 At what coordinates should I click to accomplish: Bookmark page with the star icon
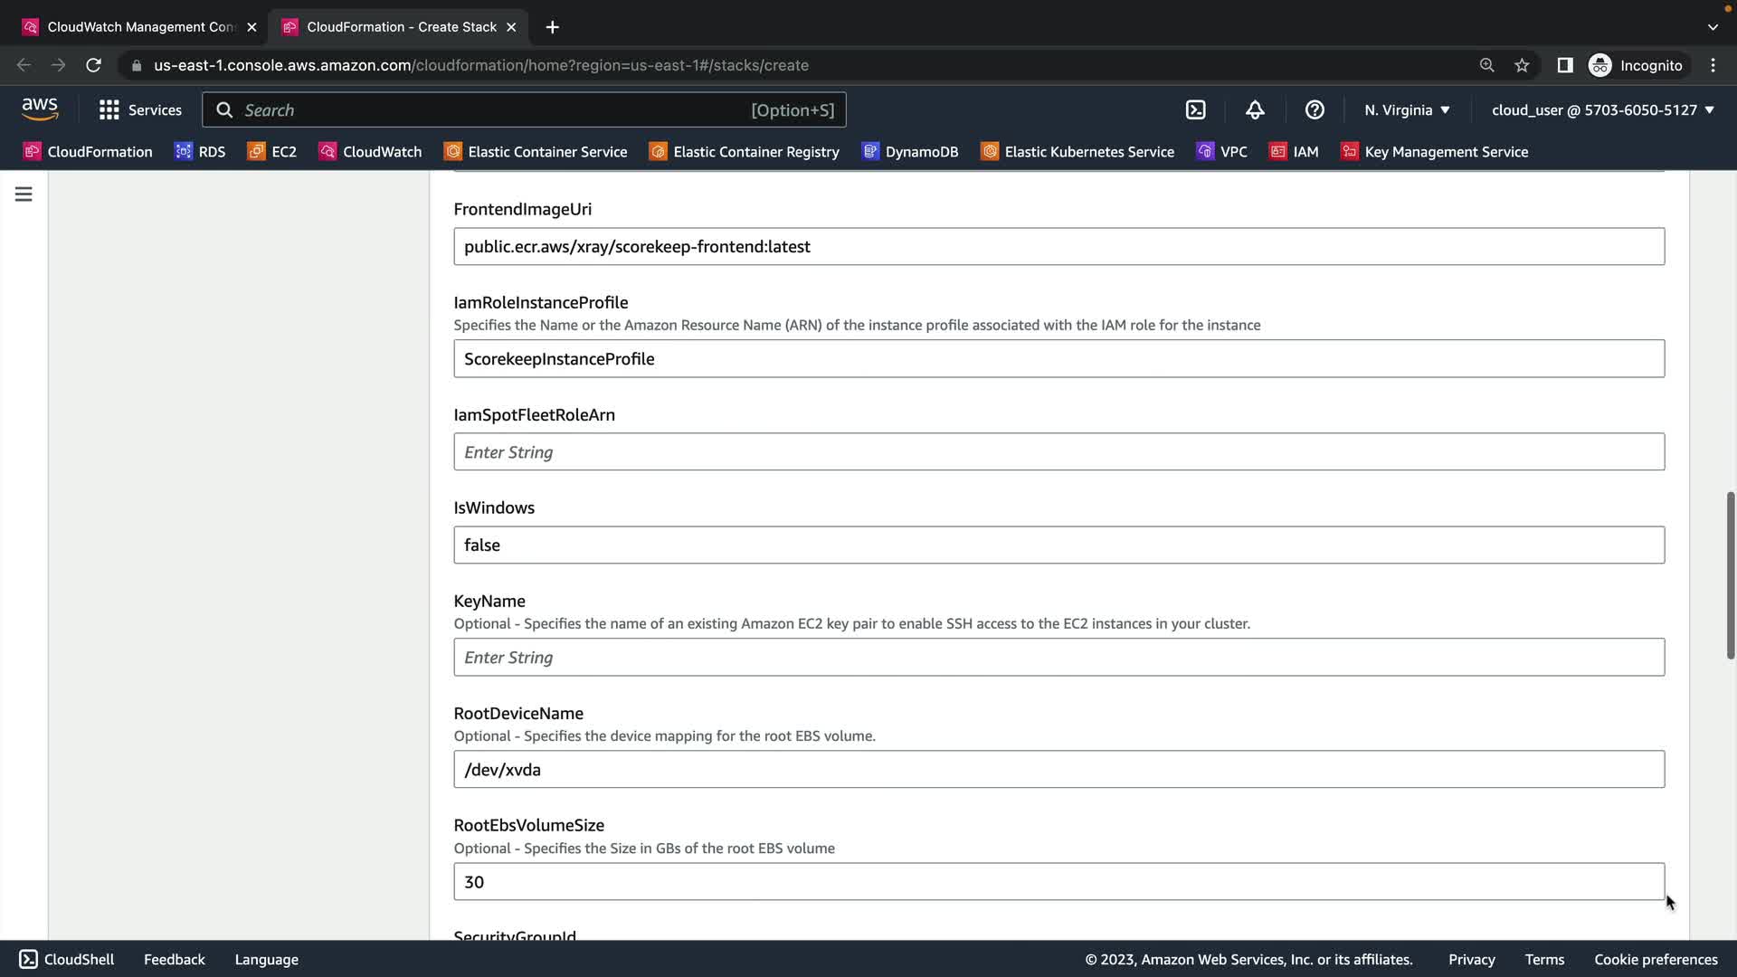tap(1522, 65)
